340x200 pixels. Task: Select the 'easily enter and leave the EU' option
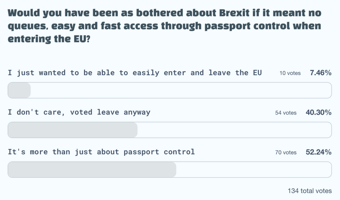135,73
